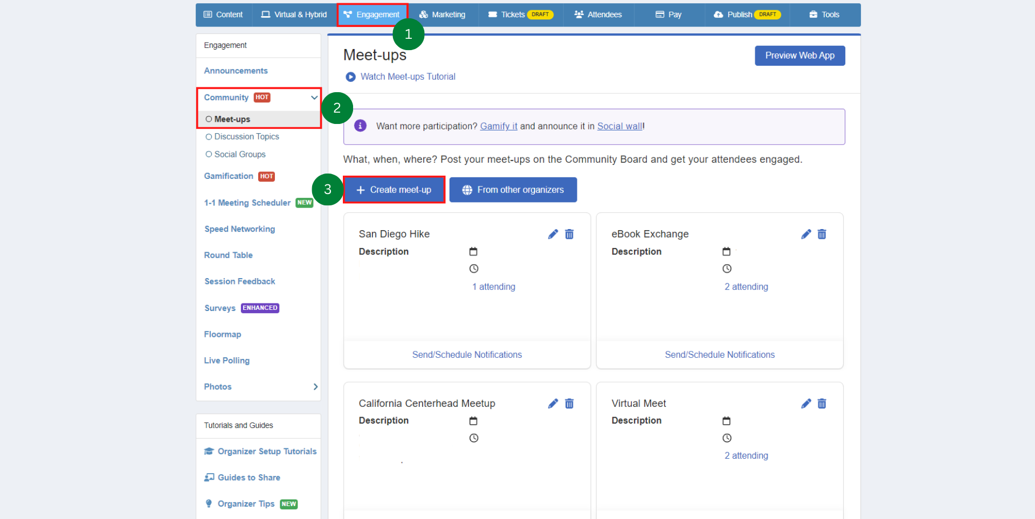Click calendar icon on San Diego Hike
Image resolution: width=1035 pixels, height=519 pixels.
(473, 252)
